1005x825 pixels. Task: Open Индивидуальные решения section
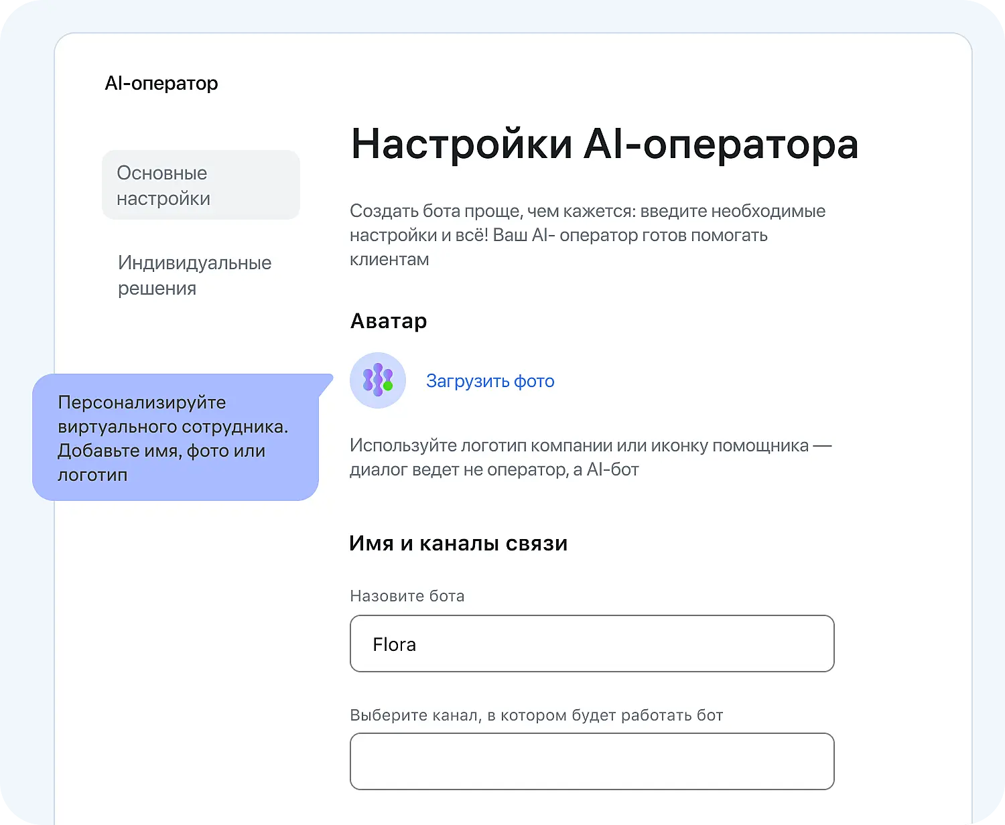click(x=194, y=275)
